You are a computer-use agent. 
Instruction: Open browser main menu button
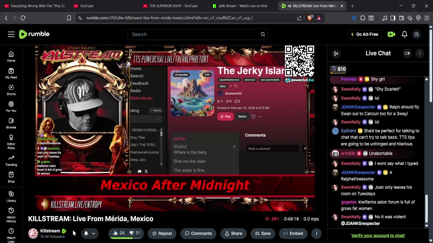point(427,18)
